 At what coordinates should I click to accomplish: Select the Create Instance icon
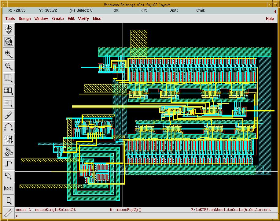[9, 152]
